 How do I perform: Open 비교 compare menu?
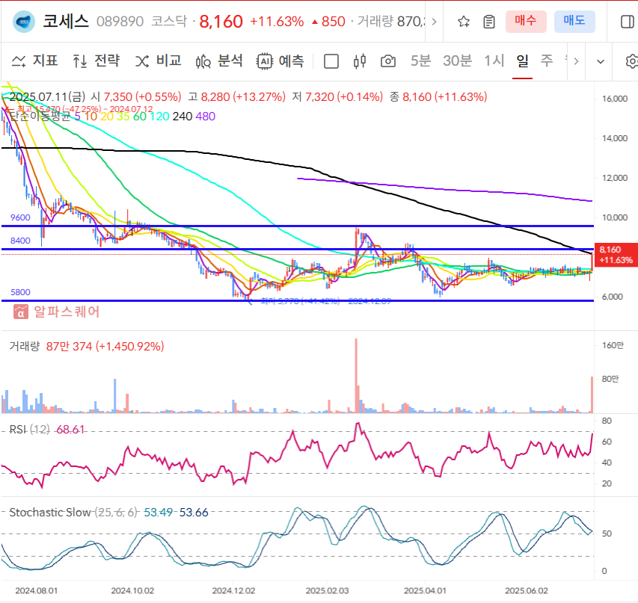[x=158, y=61]
